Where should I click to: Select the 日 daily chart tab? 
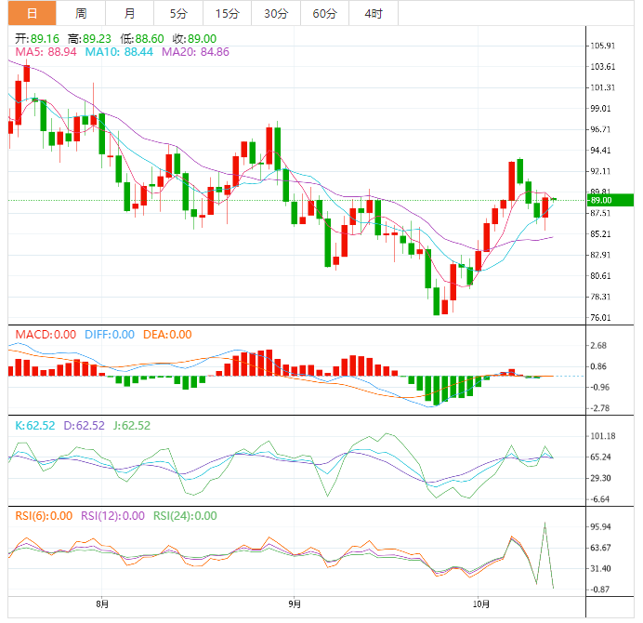[32, 13]
